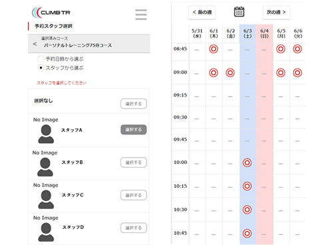Viewport: 333px width, 247px height.
Task: Click the 10:00 time row label
Action: coord(180,162)
